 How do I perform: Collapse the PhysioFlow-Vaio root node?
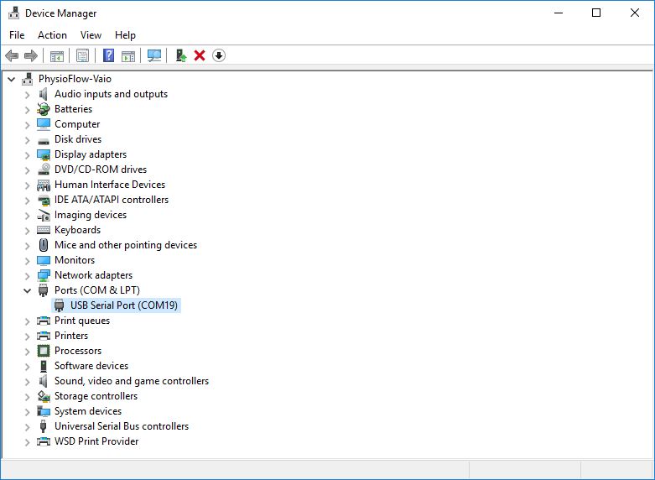(11, 79)
